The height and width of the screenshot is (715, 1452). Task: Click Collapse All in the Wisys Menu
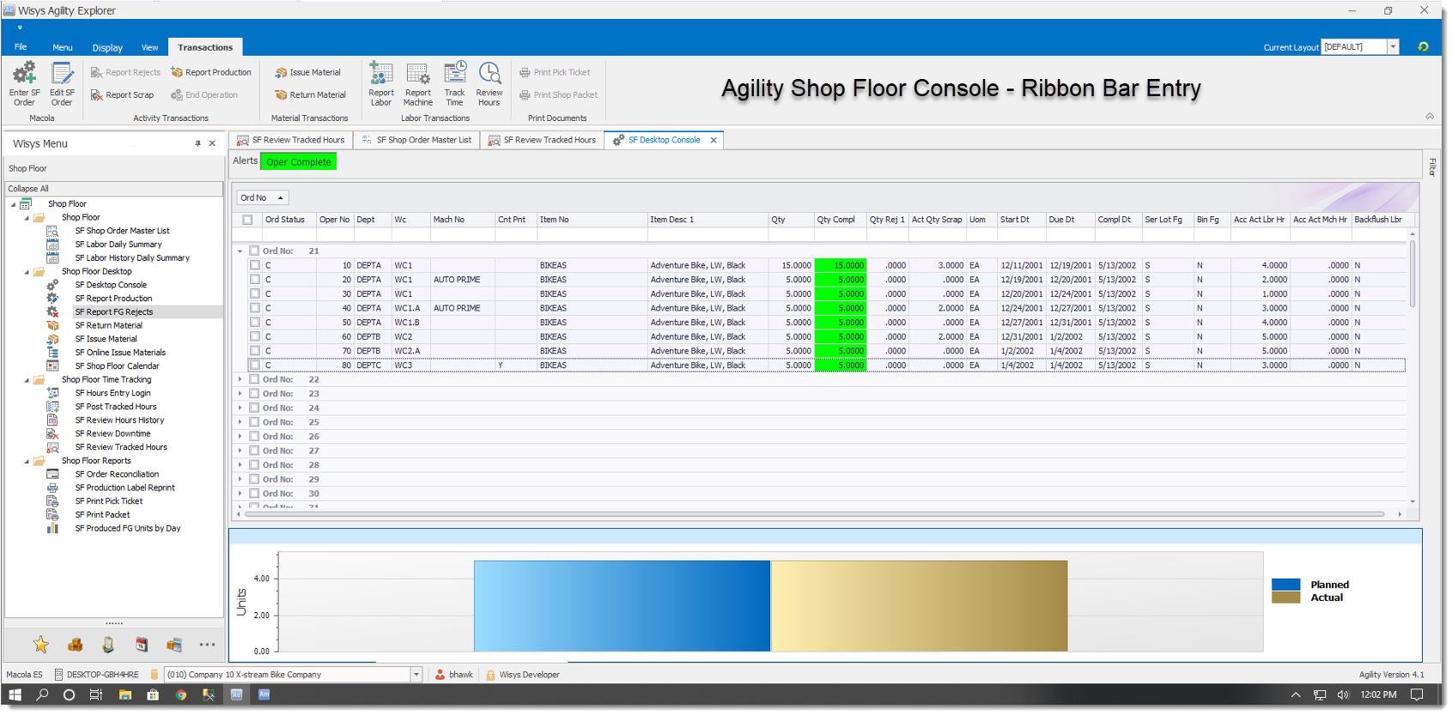click(x=28, y=189)
